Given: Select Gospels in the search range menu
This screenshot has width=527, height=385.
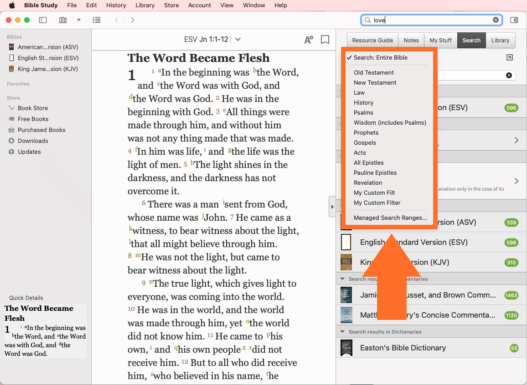Looking at the screenshot, I should coord(365,143).
